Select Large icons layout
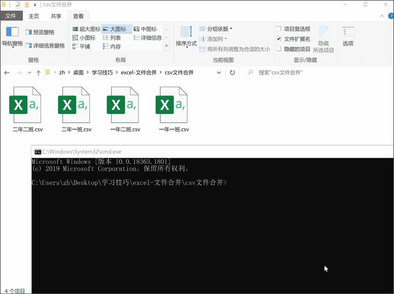This screenshot has height=294, width=394. (x=117, y=29)
